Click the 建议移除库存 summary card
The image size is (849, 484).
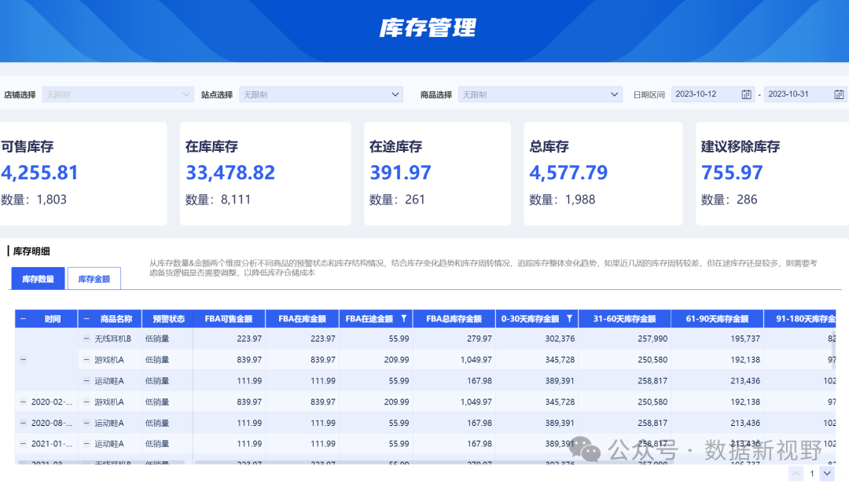pyautogui.click(x=770, y=174)
